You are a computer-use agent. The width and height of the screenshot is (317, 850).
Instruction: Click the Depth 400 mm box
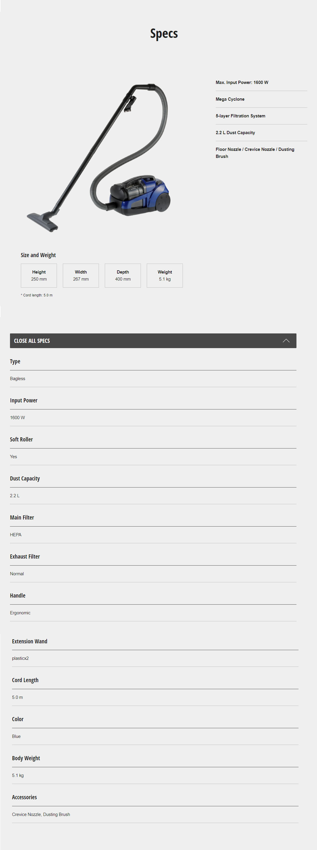[x=123, y=276]
